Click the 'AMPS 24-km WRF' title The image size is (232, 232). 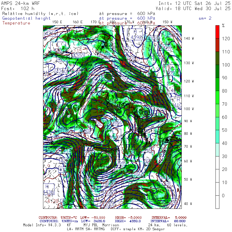point(20,3)
